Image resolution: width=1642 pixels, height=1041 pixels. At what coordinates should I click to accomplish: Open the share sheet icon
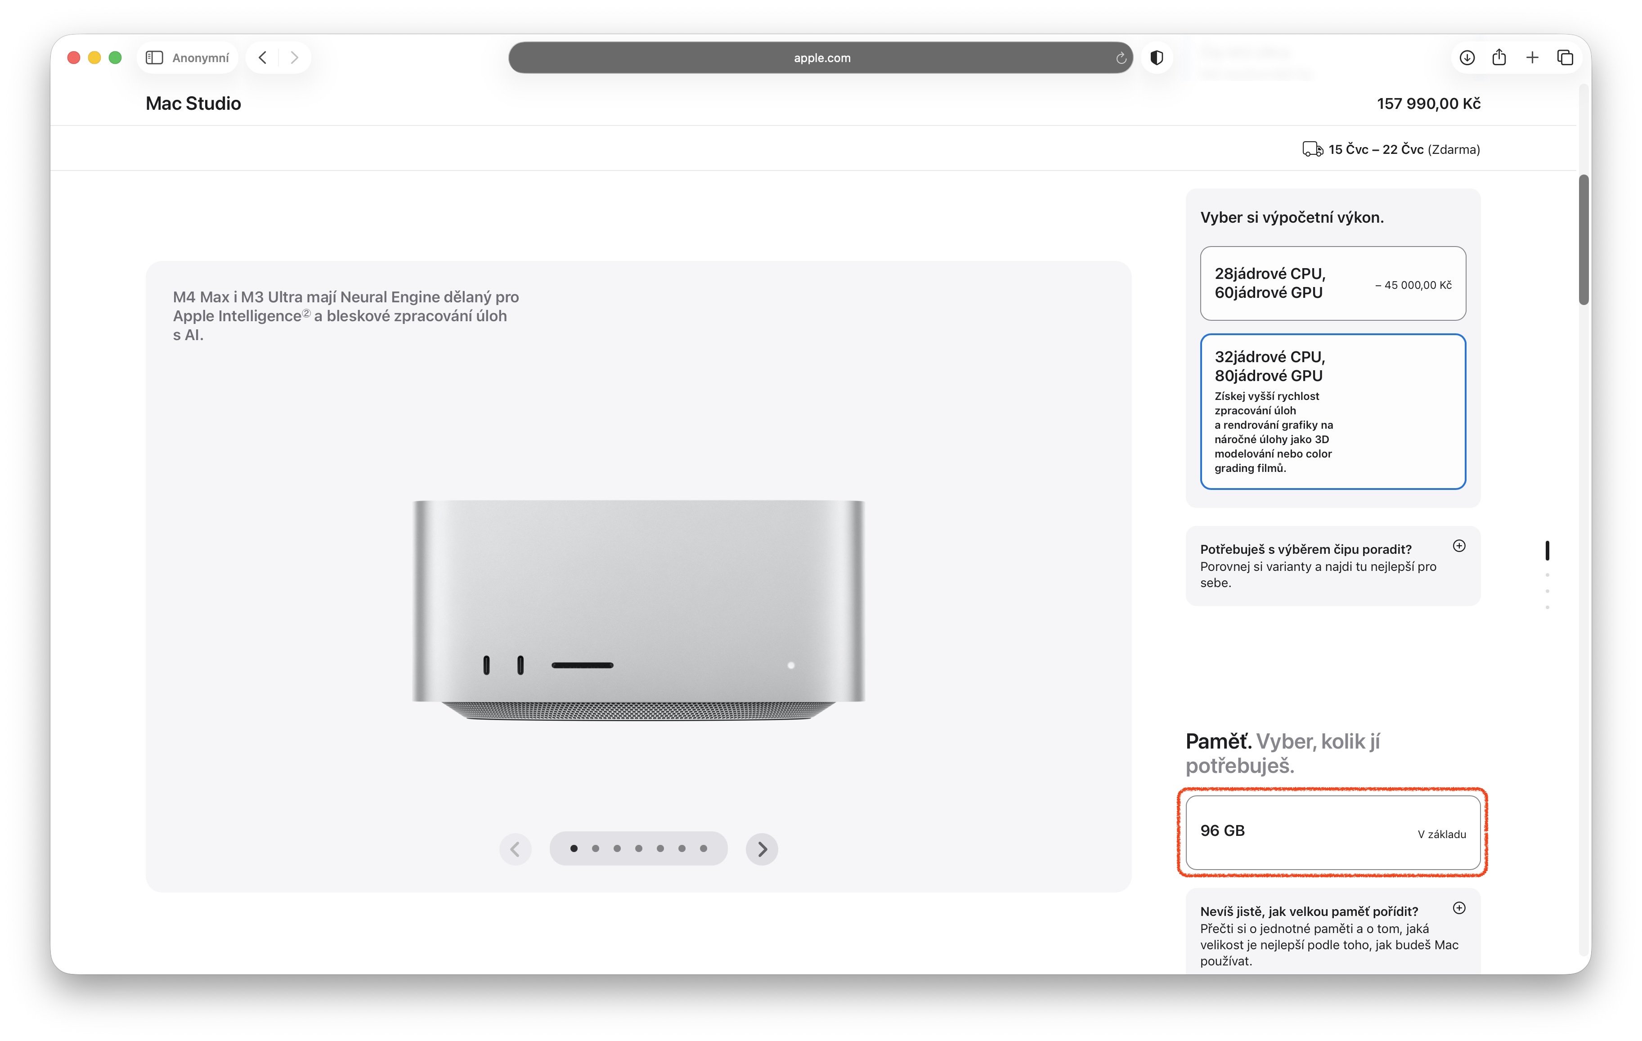(x=1499, y=57)
